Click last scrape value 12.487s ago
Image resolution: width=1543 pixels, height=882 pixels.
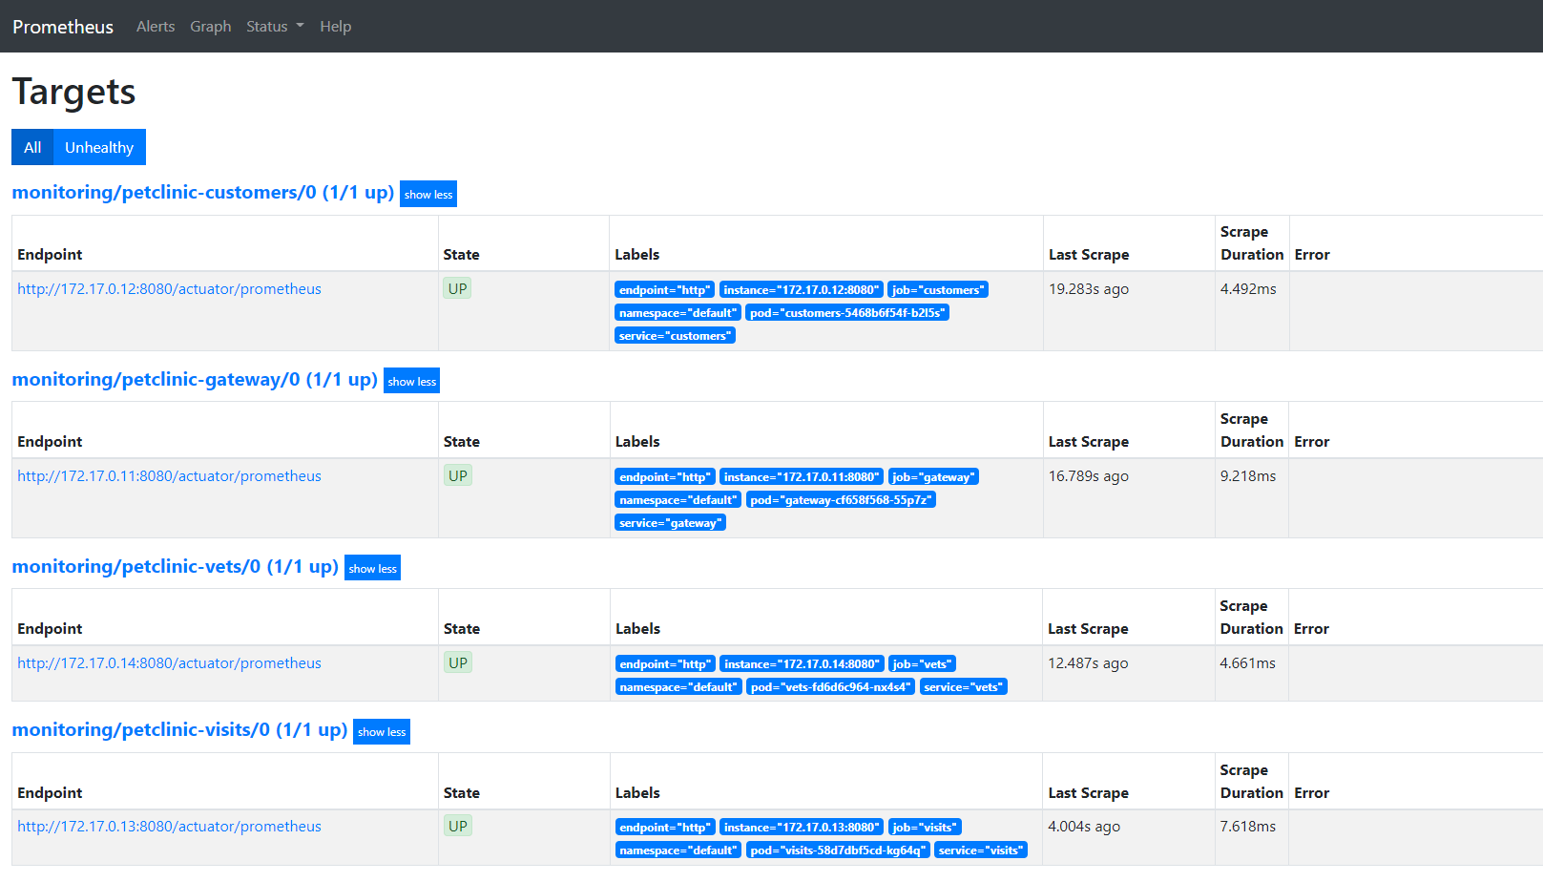[1088, 663]
